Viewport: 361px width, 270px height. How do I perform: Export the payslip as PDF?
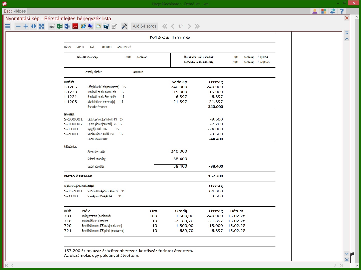75,26
